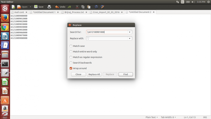Close the Brijraj_Process.txt tab

point(86,12)
